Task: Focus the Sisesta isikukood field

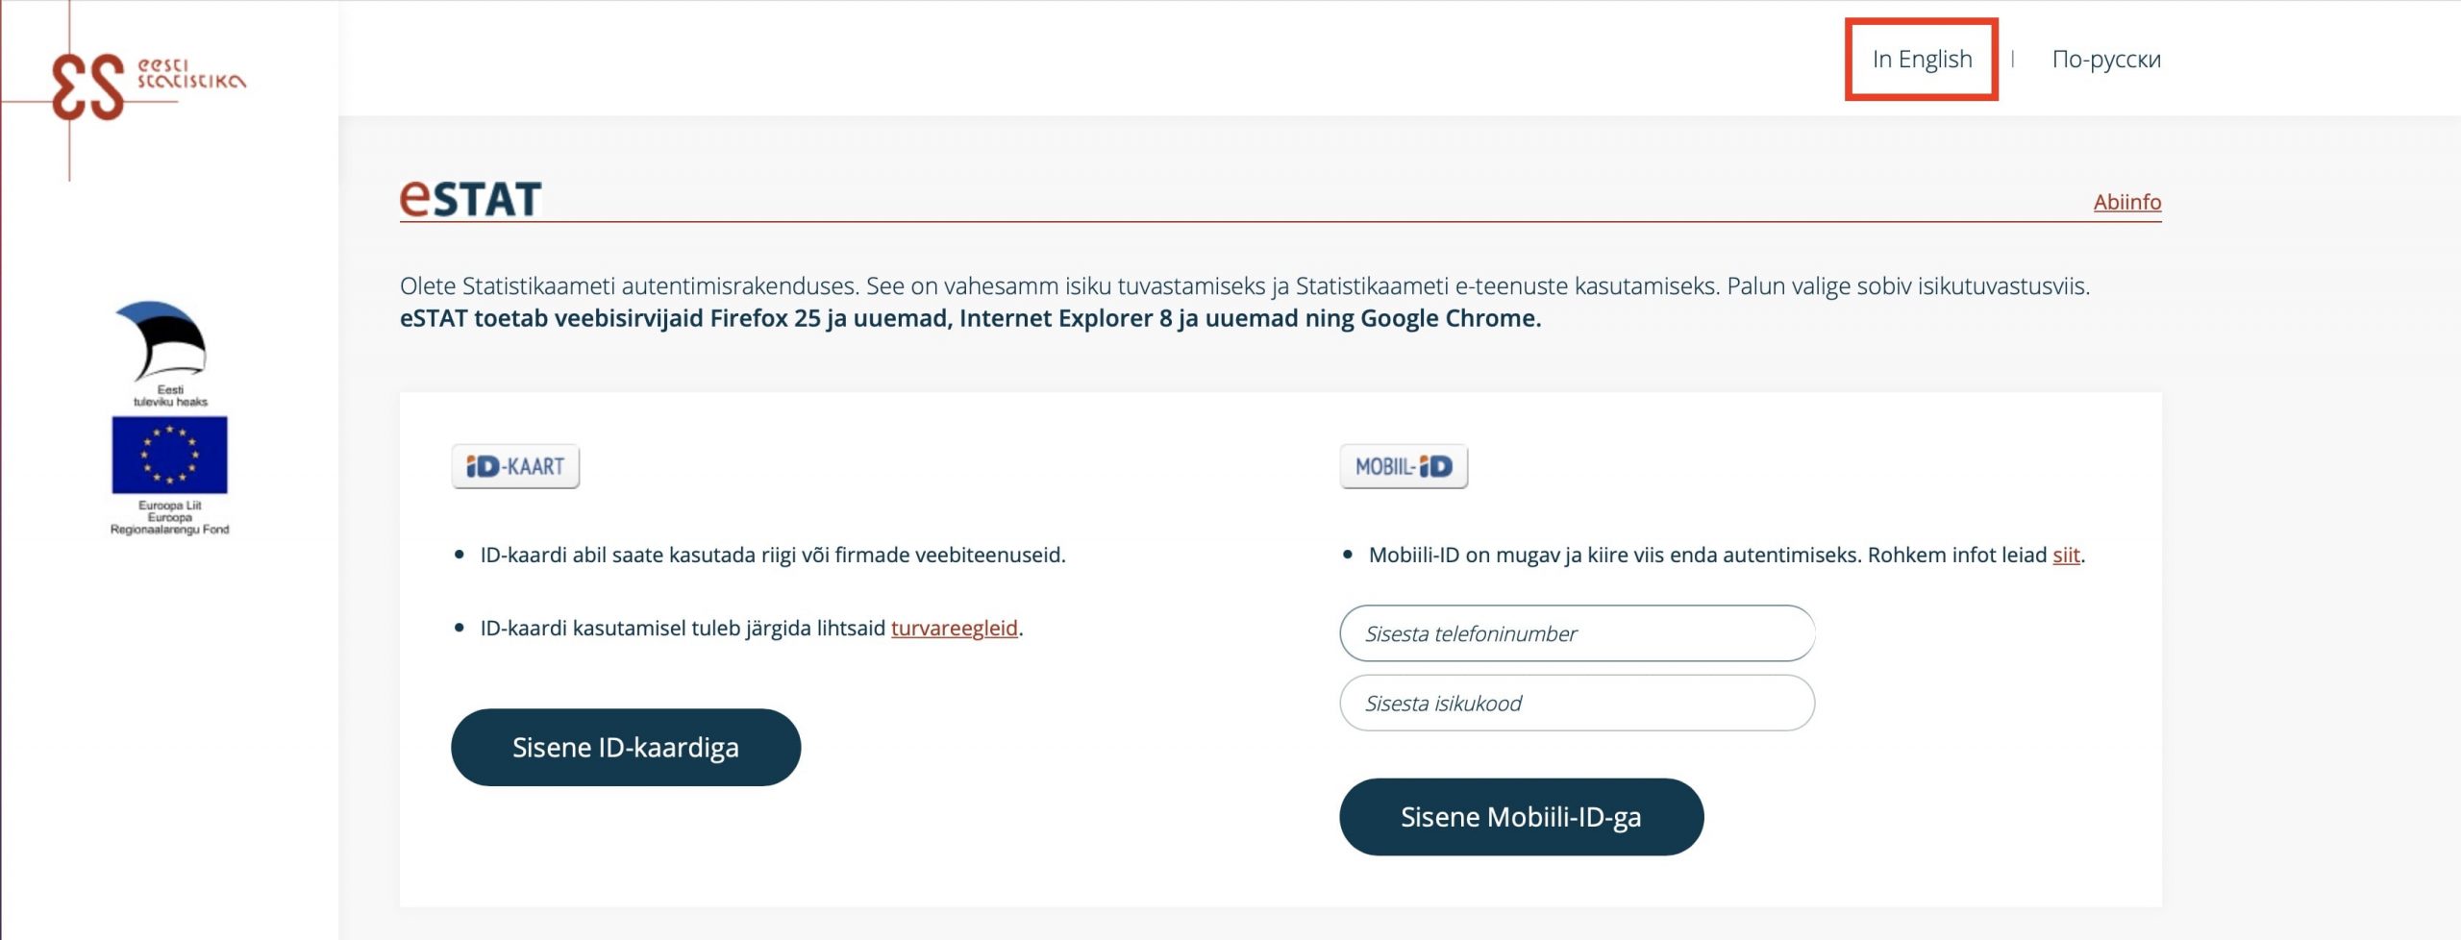Action: pyautogui.click(x=1577, y=704)
